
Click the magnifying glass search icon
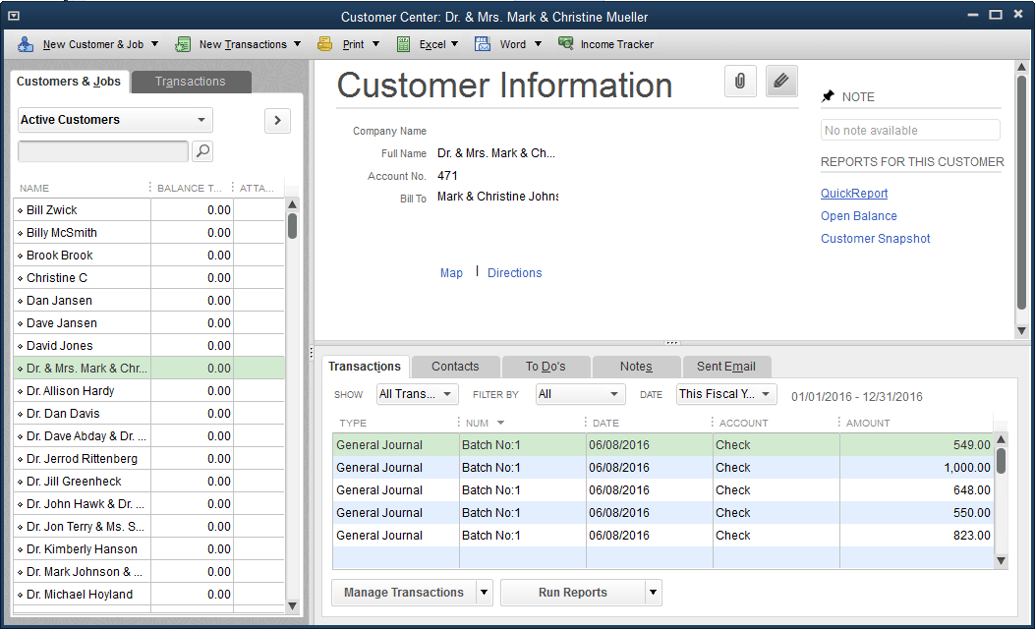[201, 151]
